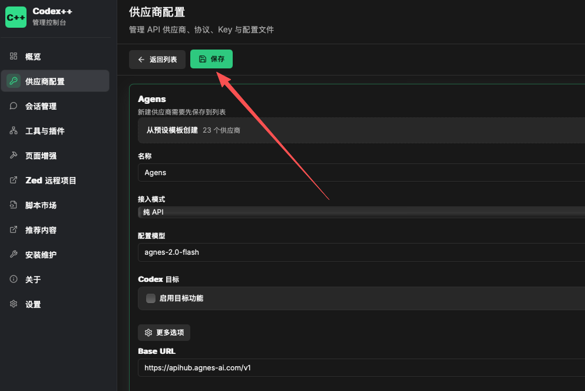585x391 pixels.
Task: Open the 关于 page
Action: click(55, 280)
